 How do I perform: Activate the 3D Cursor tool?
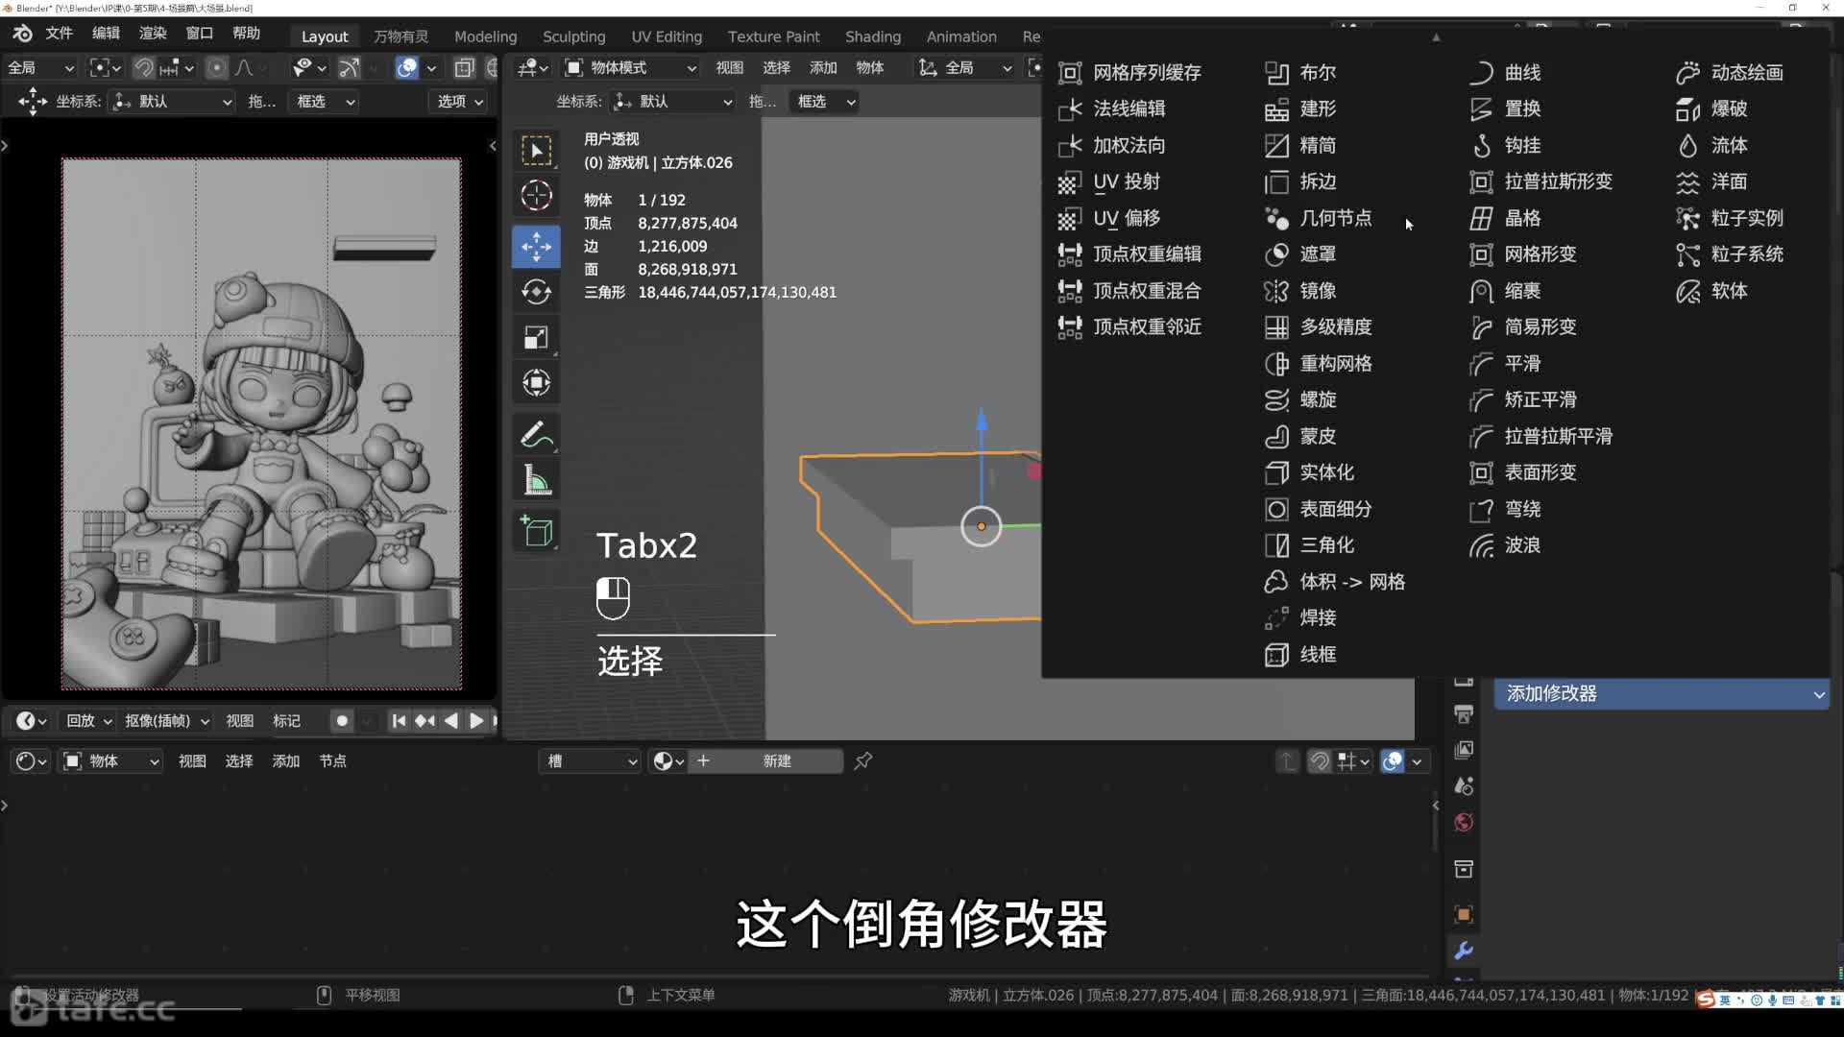point(536,196)
